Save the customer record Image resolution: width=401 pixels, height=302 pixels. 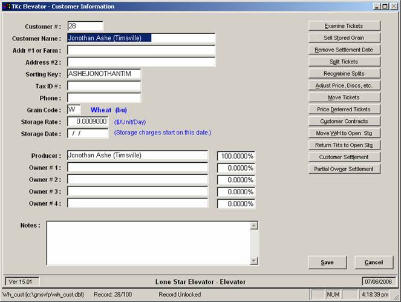pyautogui.click(x=327, y=263)
